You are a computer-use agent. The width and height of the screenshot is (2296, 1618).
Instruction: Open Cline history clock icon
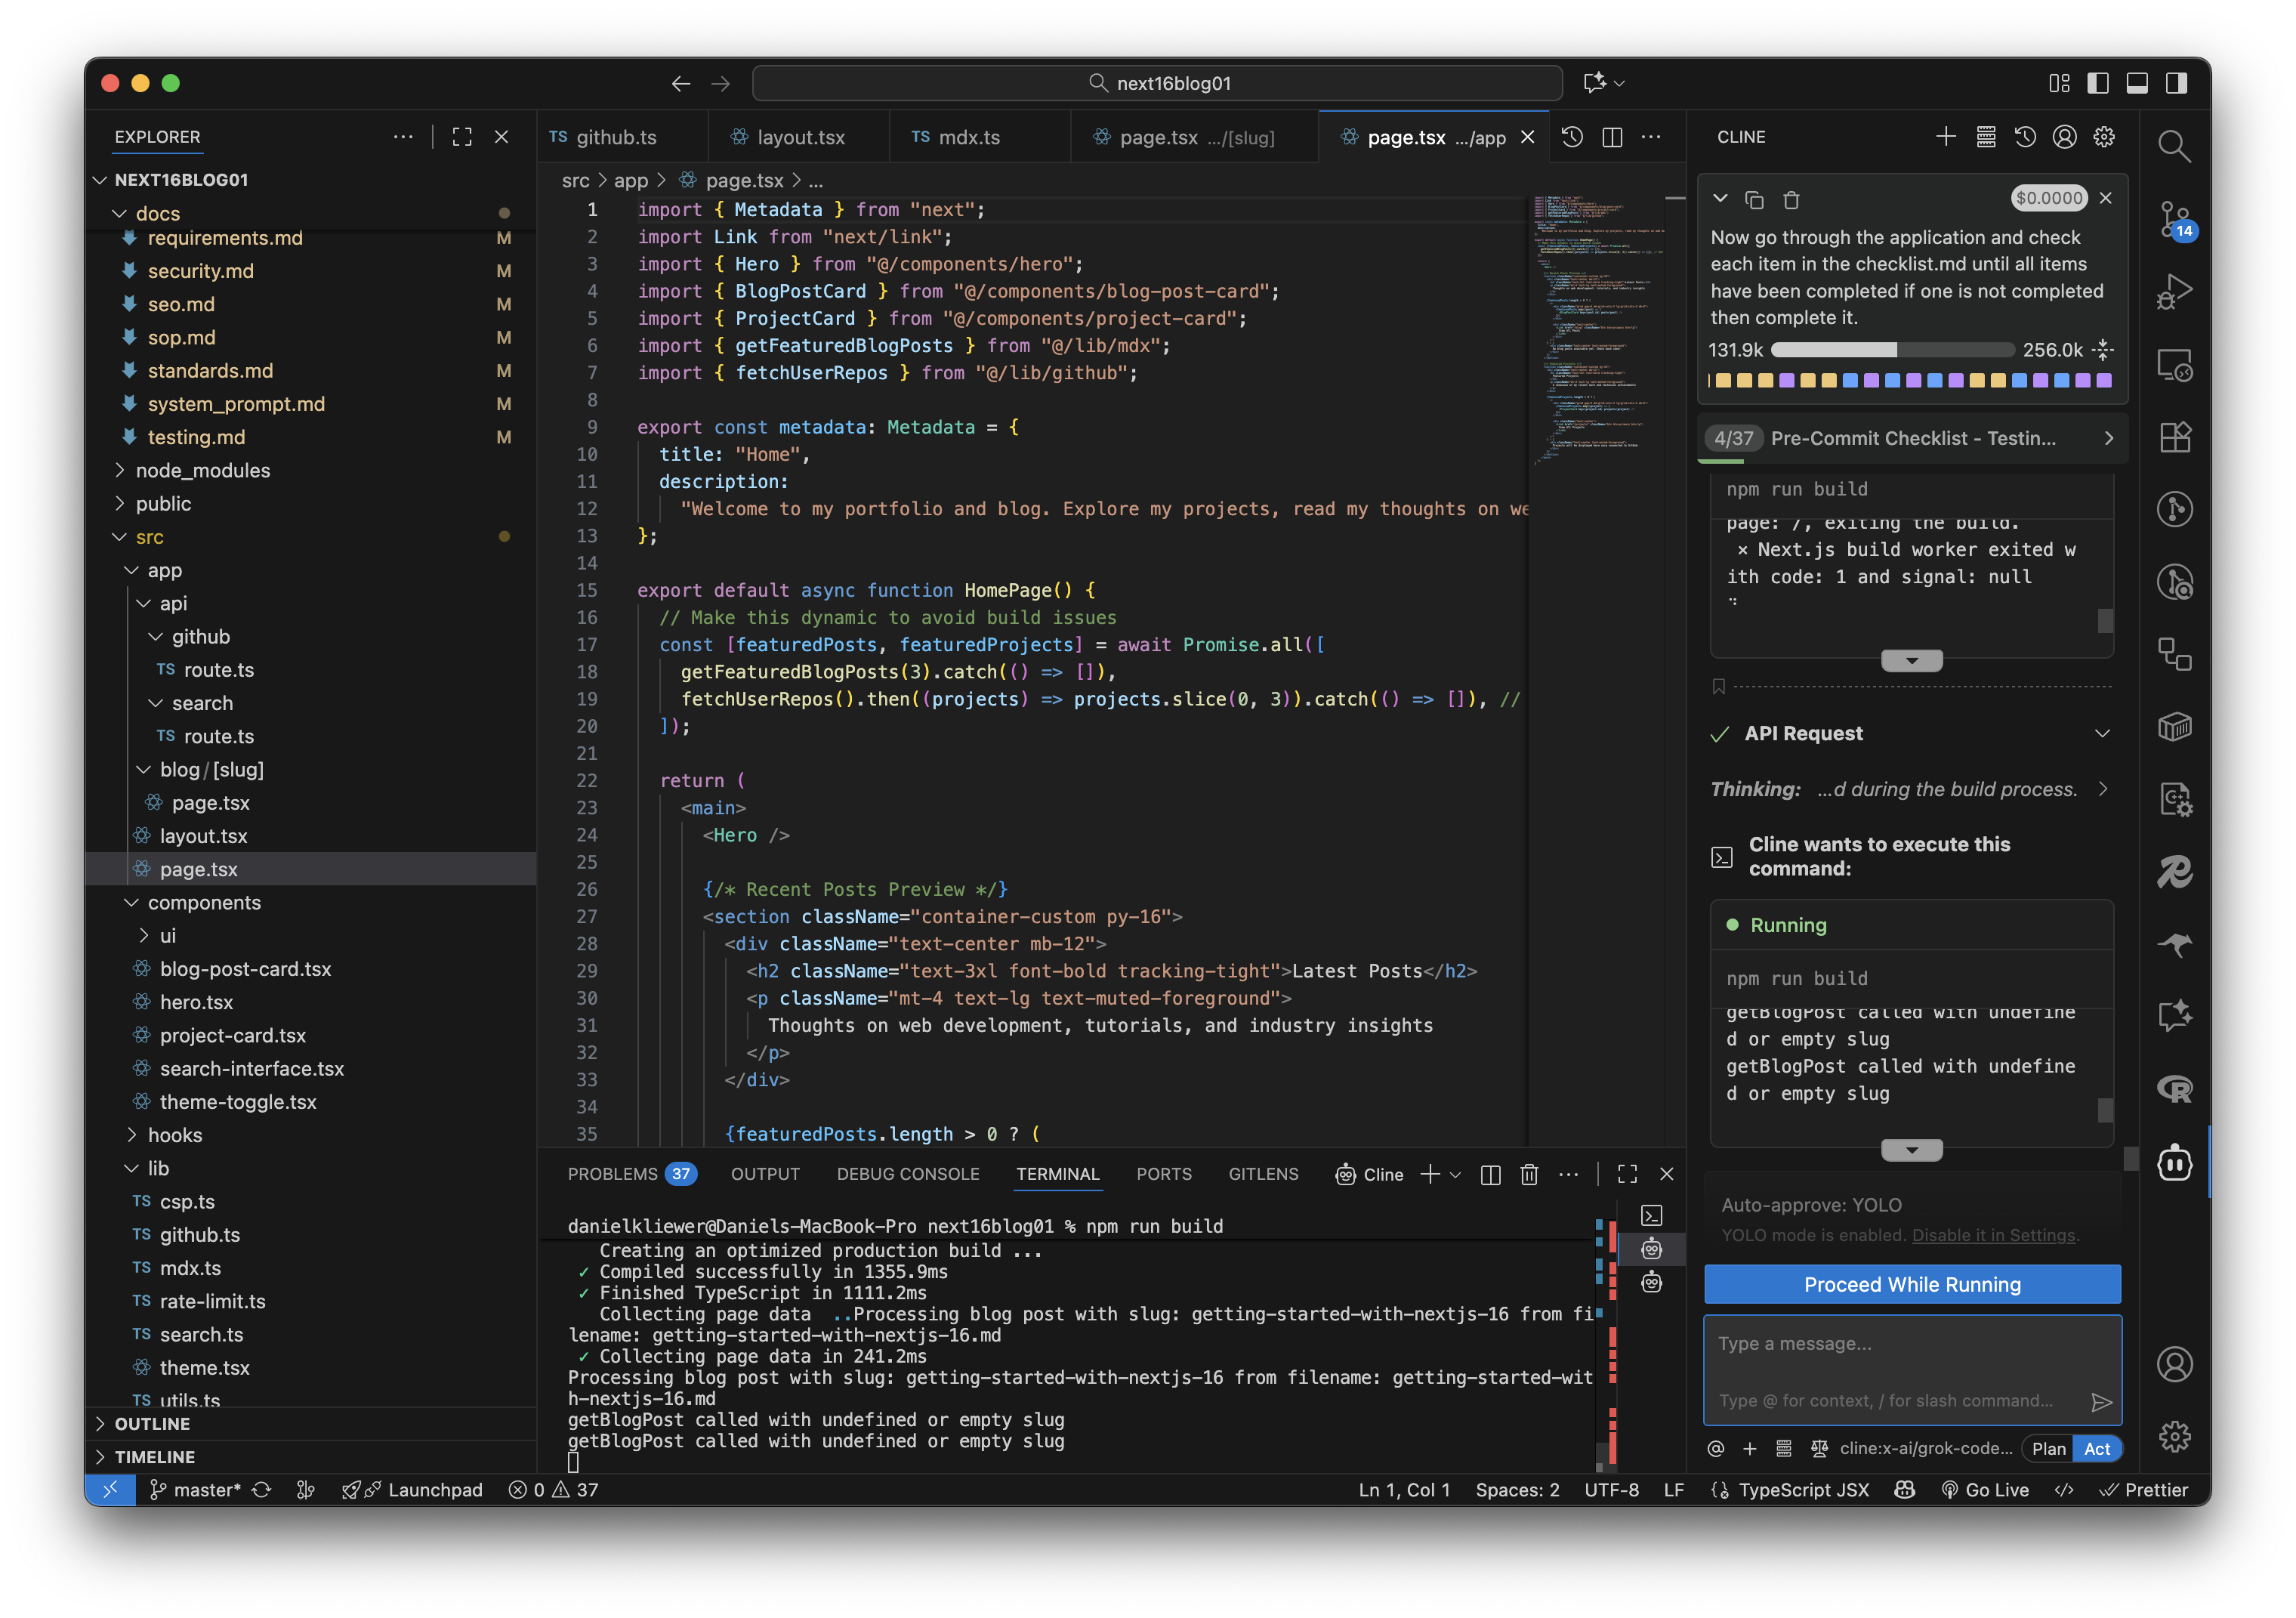click(x=2025, y=137)
